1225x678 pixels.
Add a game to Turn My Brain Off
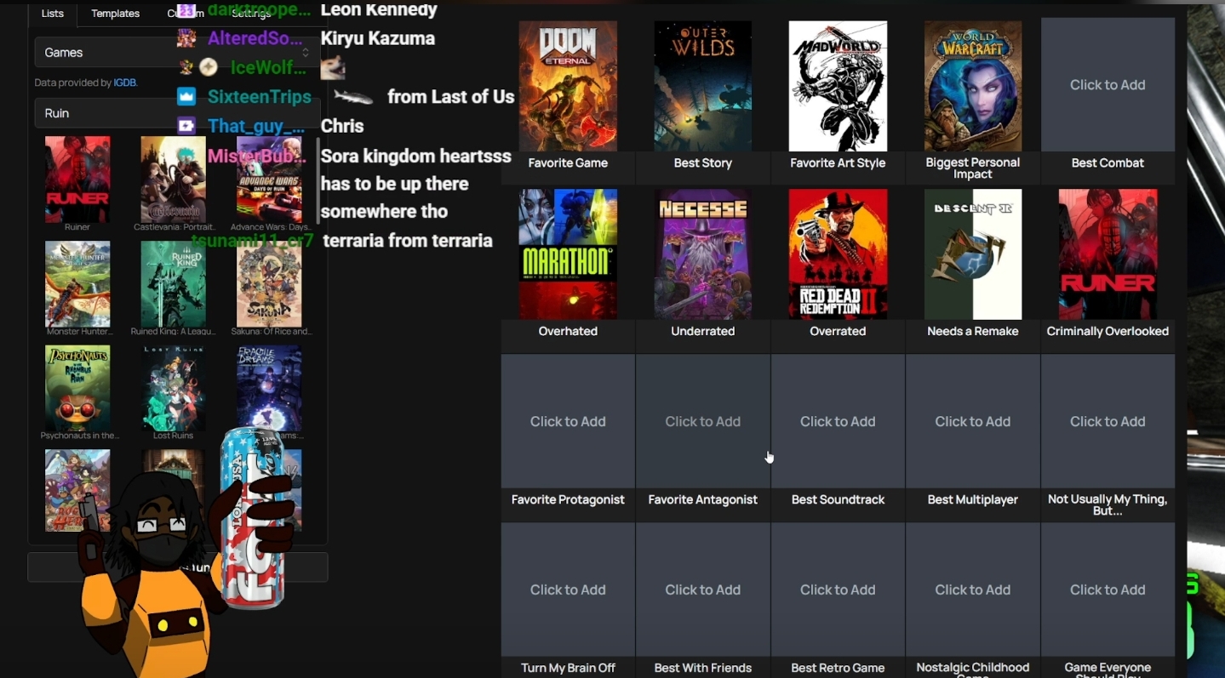click(568, 590)
